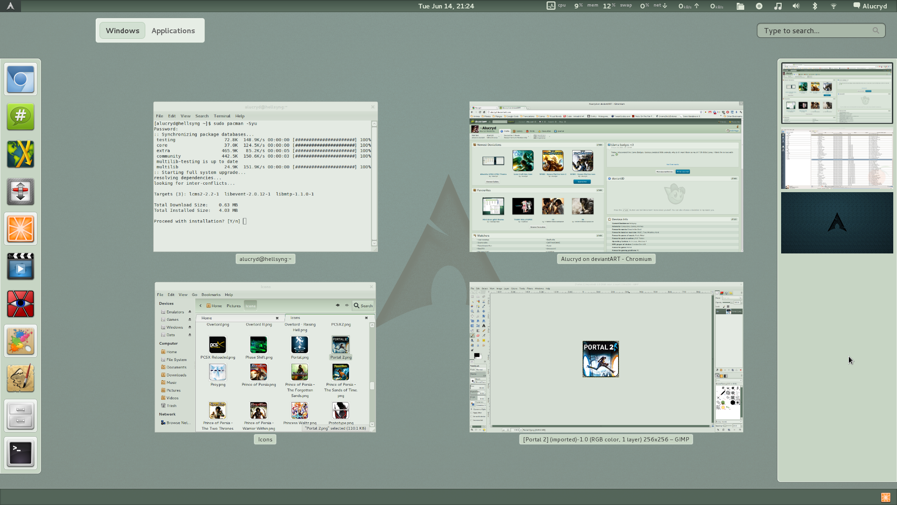
Task: Switch to the empty third workspace thumbnail
Action: click(837, 223)
